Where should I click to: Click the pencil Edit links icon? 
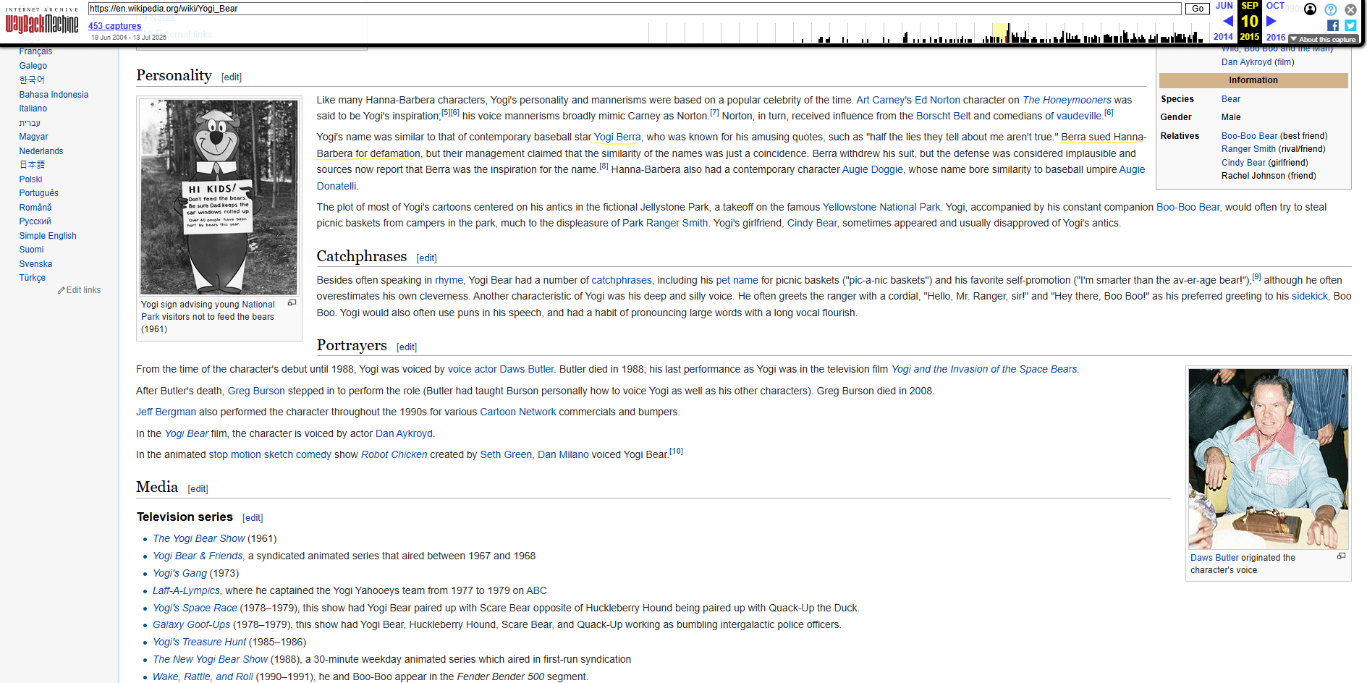(x=62, y=290)
